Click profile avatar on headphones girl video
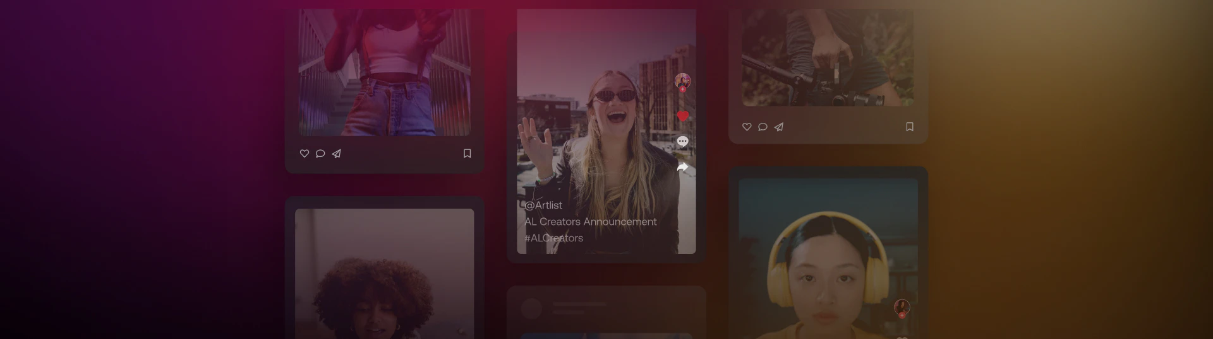This screenshot has width=1213, height=339. coord(902,308)
